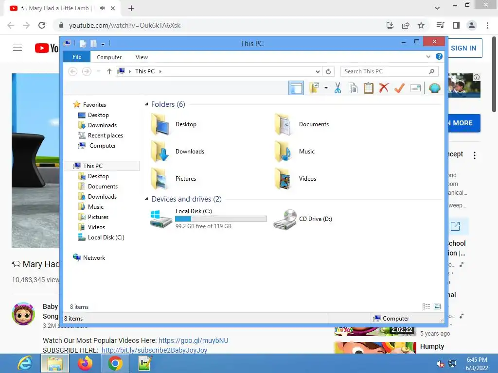Click SIGN IN on YouTube
Screen dimensions: 498x373
pyautogui.click(x=463, y=48)
